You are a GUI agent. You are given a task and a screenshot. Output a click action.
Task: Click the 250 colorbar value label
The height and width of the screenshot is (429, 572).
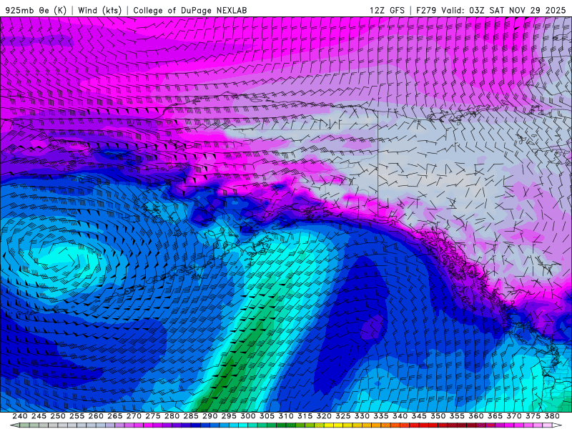click(x=58, y=416)
